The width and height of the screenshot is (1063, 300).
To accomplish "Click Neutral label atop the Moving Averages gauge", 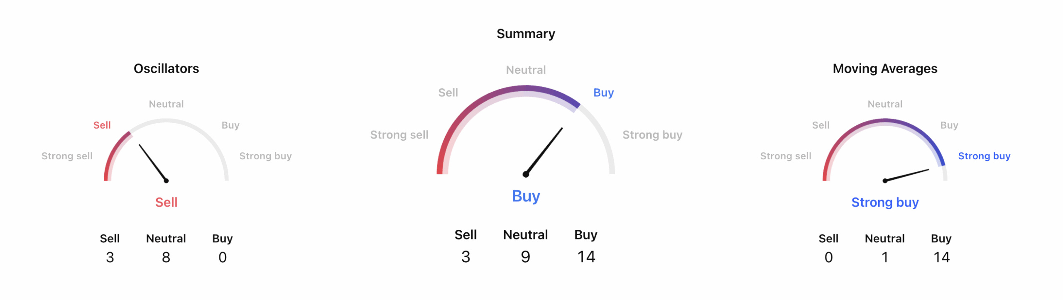I will point(885,104).
